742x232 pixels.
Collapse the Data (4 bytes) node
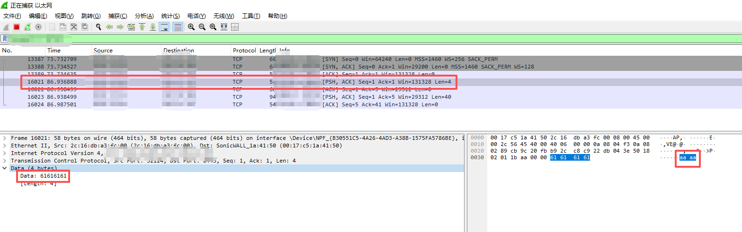(x=5, y=168)
